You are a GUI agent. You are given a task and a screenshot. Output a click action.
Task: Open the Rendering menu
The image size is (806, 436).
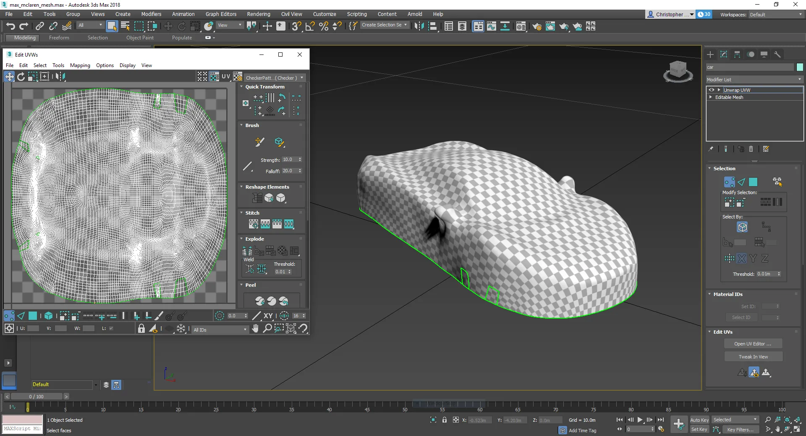pyautogui.click(x=258, y=14)
